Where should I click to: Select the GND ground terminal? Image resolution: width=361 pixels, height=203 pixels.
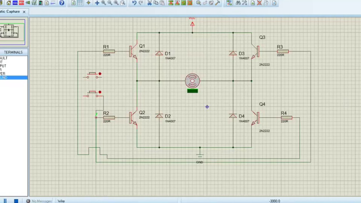(x=200, y=156)
